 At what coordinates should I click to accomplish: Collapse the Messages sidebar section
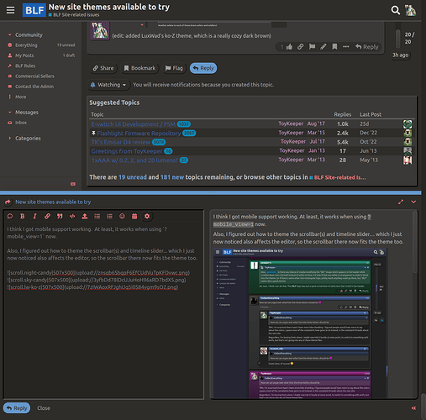tap(24, 113)
